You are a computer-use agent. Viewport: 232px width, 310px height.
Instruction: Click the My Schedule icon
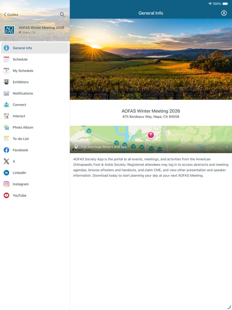click(x=6, y=71)
